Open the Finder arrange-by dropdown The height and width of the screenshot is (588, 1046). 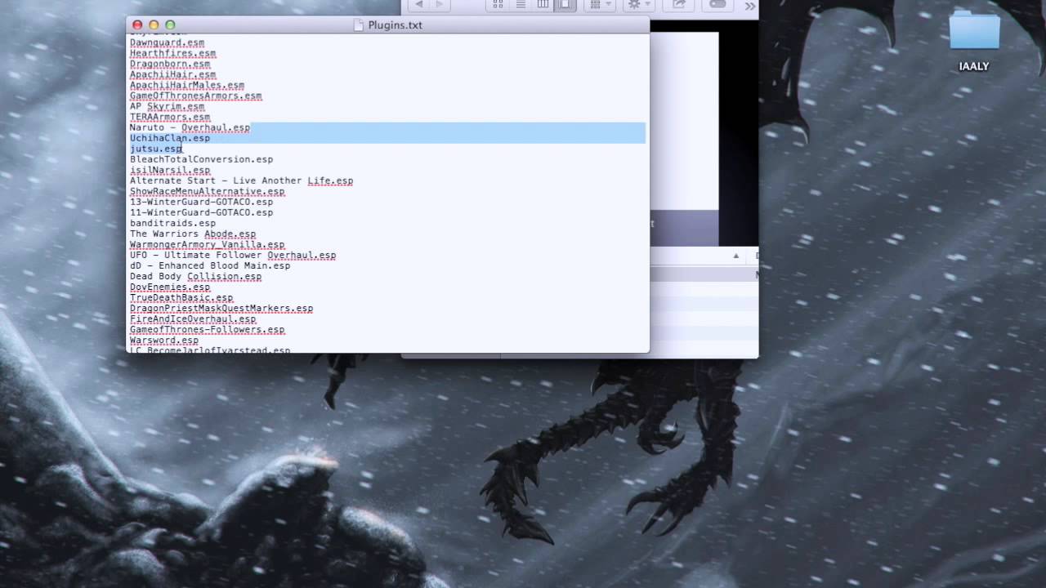pos(601,5)
